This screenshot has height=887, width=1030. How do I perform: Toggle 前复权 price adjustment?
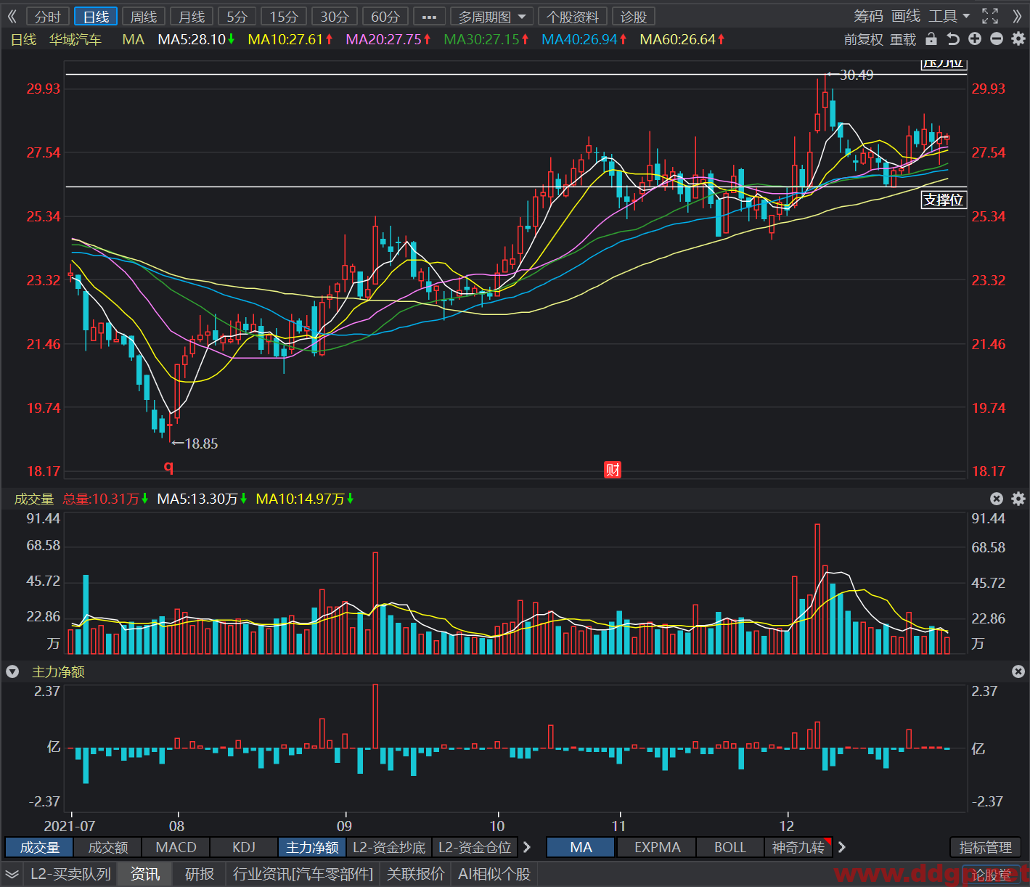(863, 39)
